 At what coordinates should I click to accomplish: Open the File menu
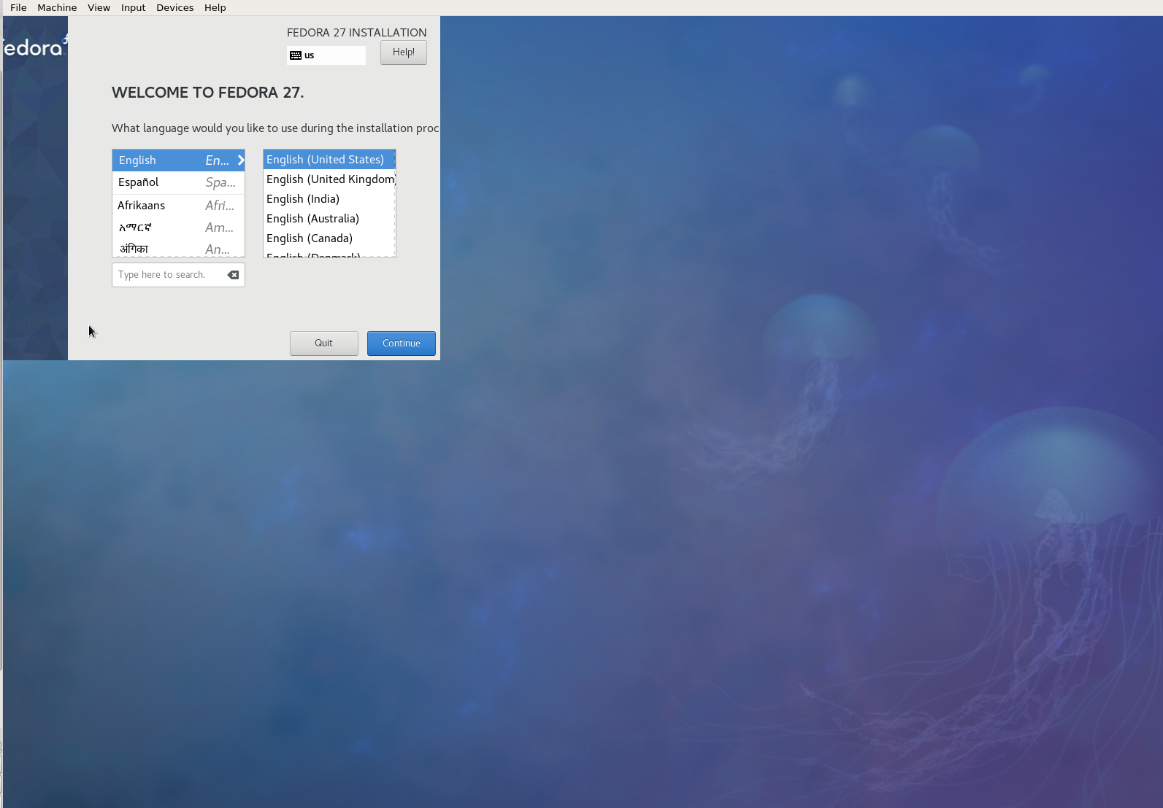pyautogui.click(x=18, y=7)
